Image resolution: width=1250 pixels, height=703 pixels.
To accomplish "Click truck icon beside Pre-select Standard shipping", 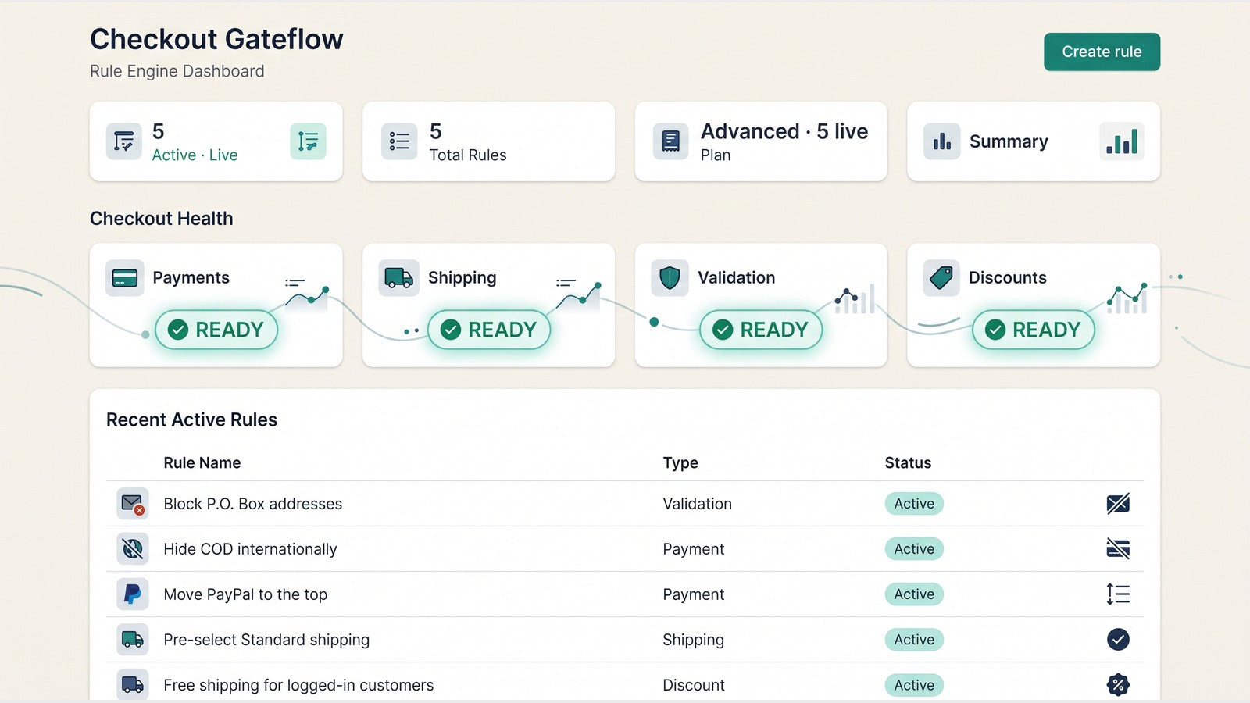I will click(x=133, y=640).
